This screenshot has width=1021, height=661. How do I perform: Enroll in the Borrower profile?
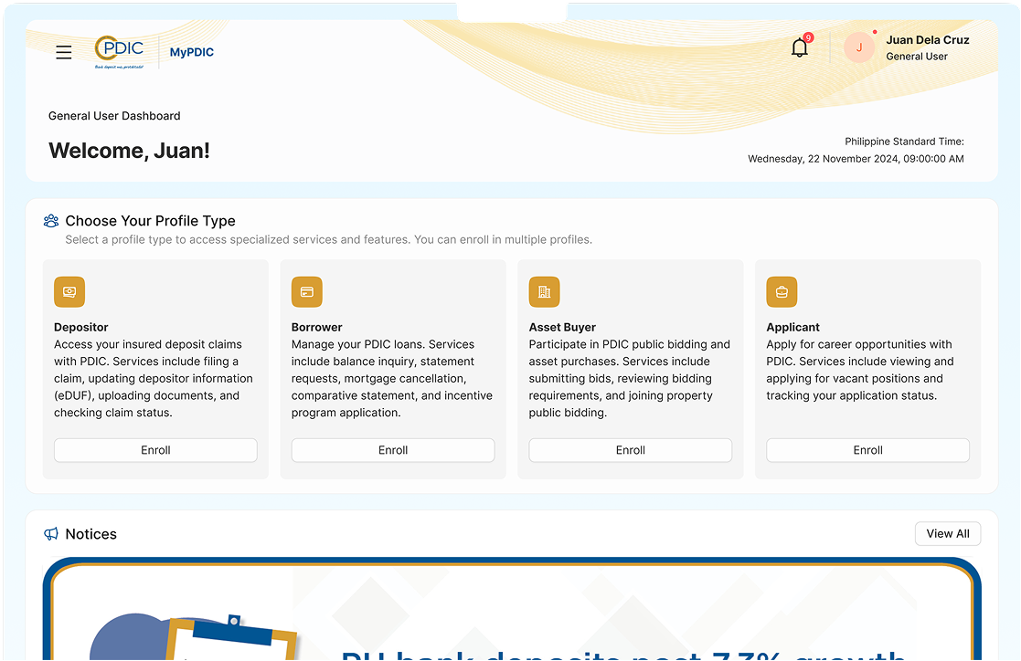pos(393,450)
